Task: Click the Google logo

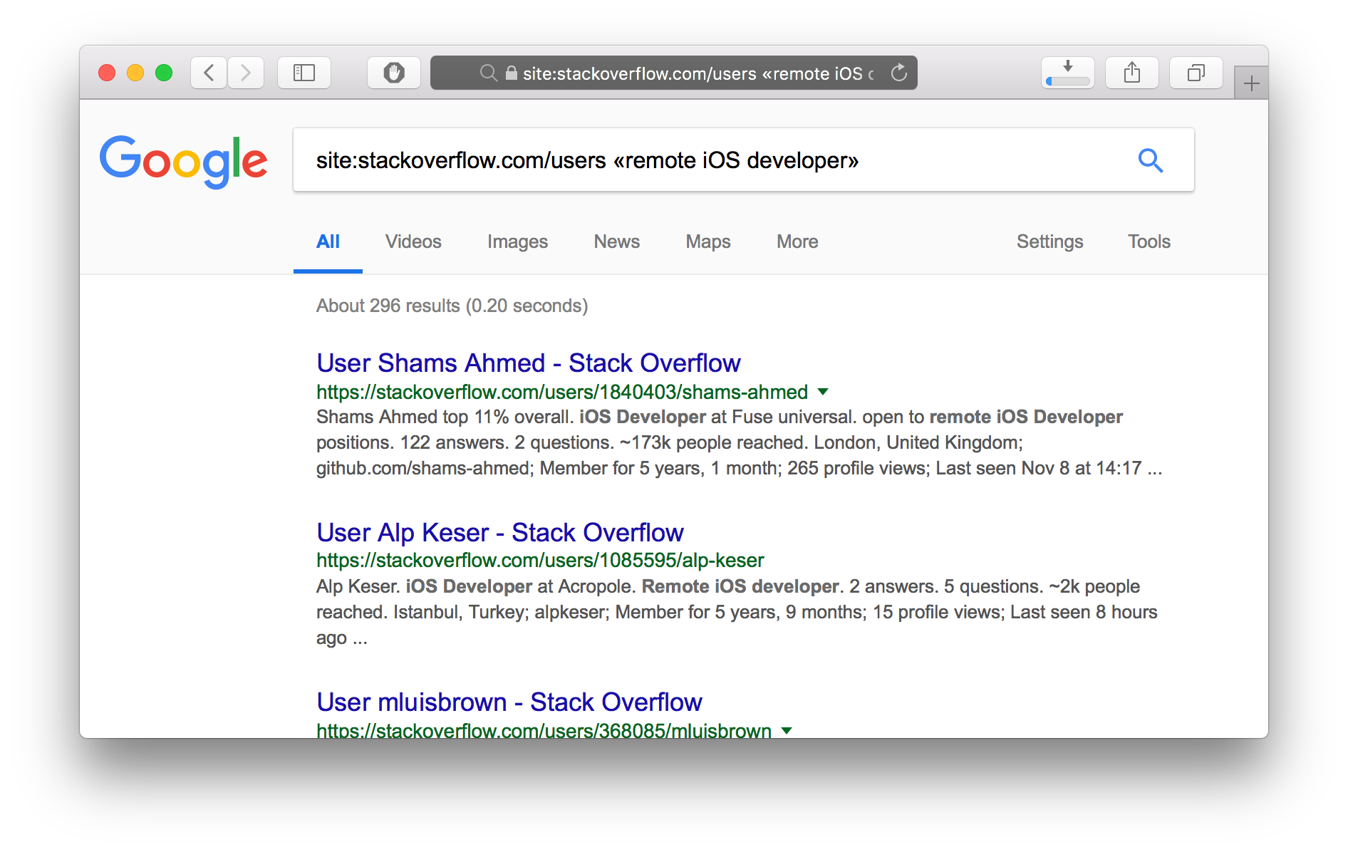Action: 184,161
